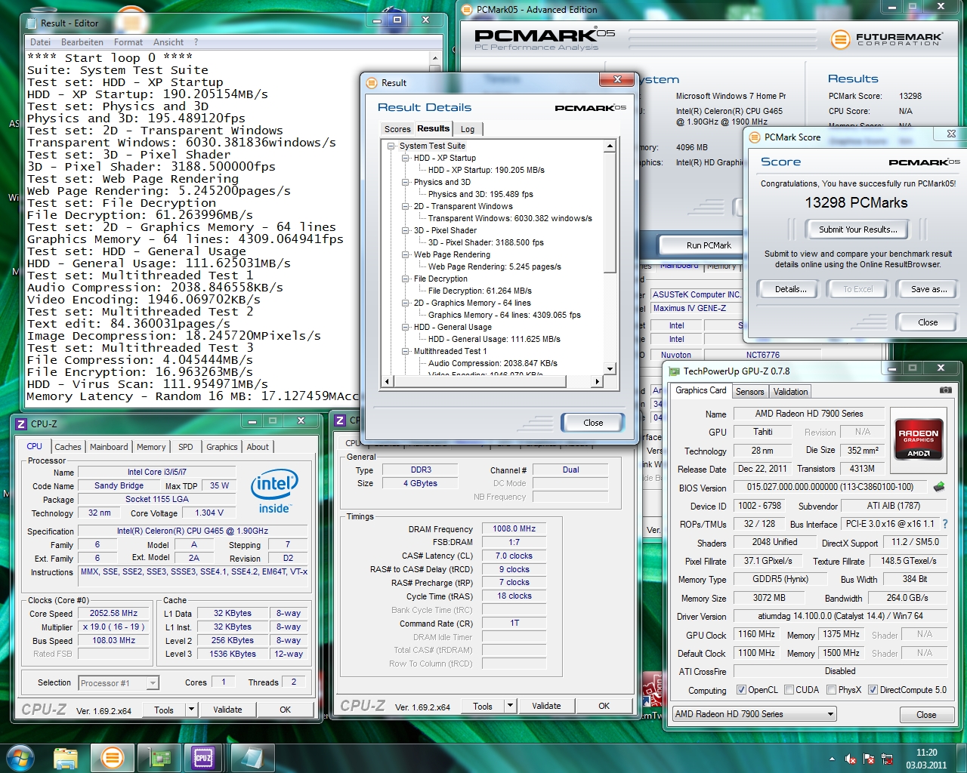Open the About tab in CPU-Z
967x773 pixels.
pos(258,447)
